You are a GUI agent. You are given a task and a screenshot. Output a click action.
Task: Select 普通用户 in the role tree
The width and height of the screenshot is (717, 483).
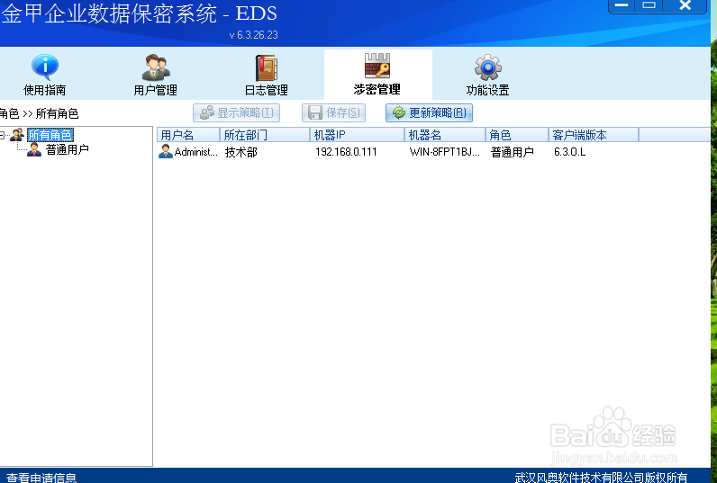[68, 149]
